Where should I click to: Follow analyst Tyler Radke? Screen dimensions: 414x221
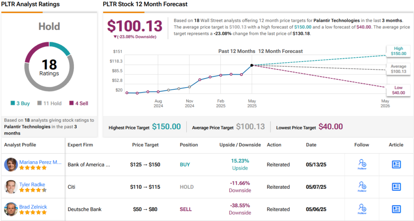click(x=362, y=187)
